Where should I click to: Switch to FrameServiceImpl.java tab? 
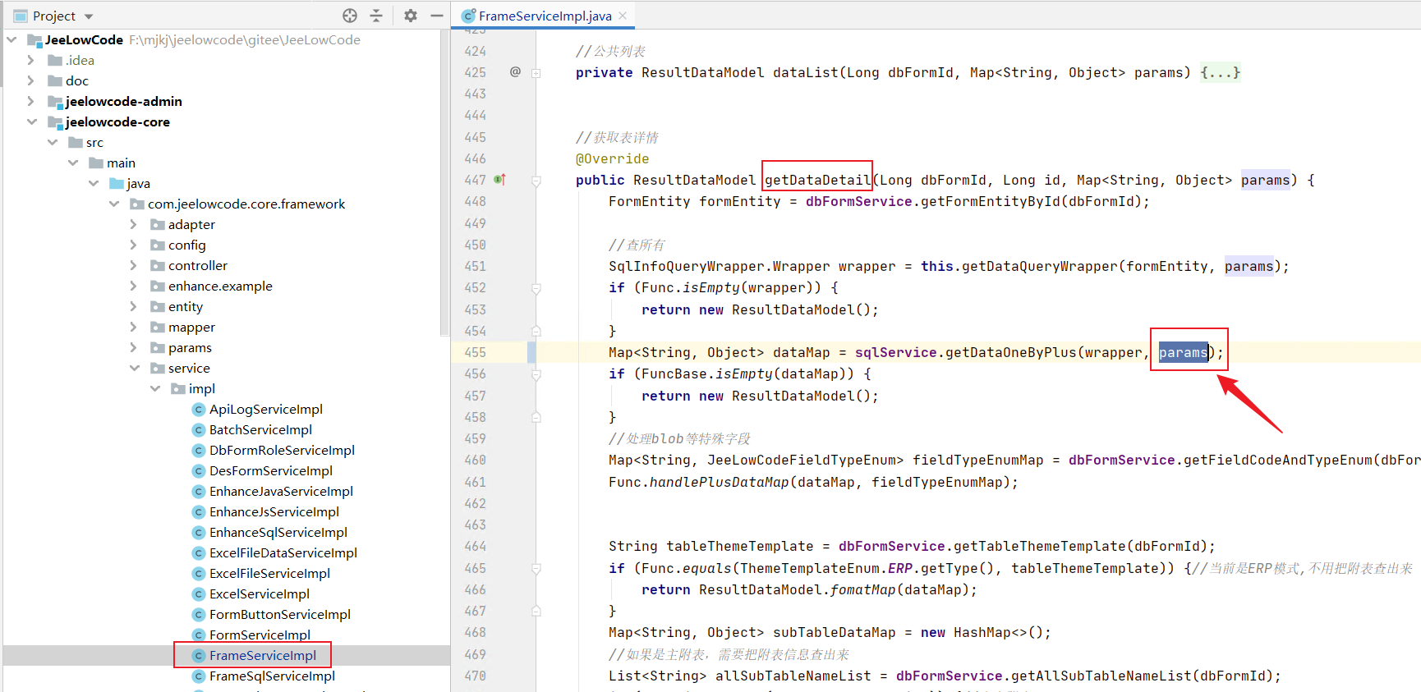(x=544, y=16)
